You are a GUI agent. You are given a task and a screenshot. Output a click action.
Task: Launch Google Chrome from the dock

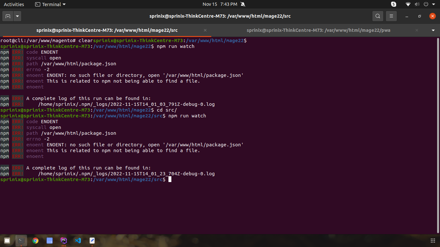click(35, 240)
